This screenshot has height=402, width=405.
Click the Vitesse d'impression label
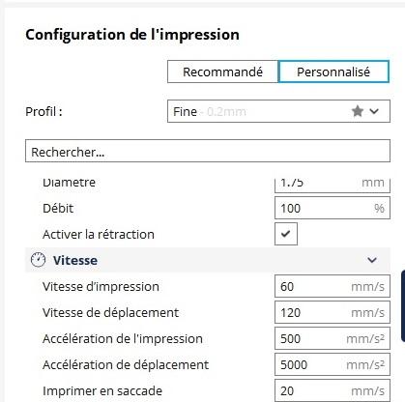coord(101,286)
